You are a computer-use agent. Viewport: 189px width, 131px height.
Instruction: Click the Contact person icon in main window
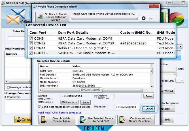pos(19,119)
